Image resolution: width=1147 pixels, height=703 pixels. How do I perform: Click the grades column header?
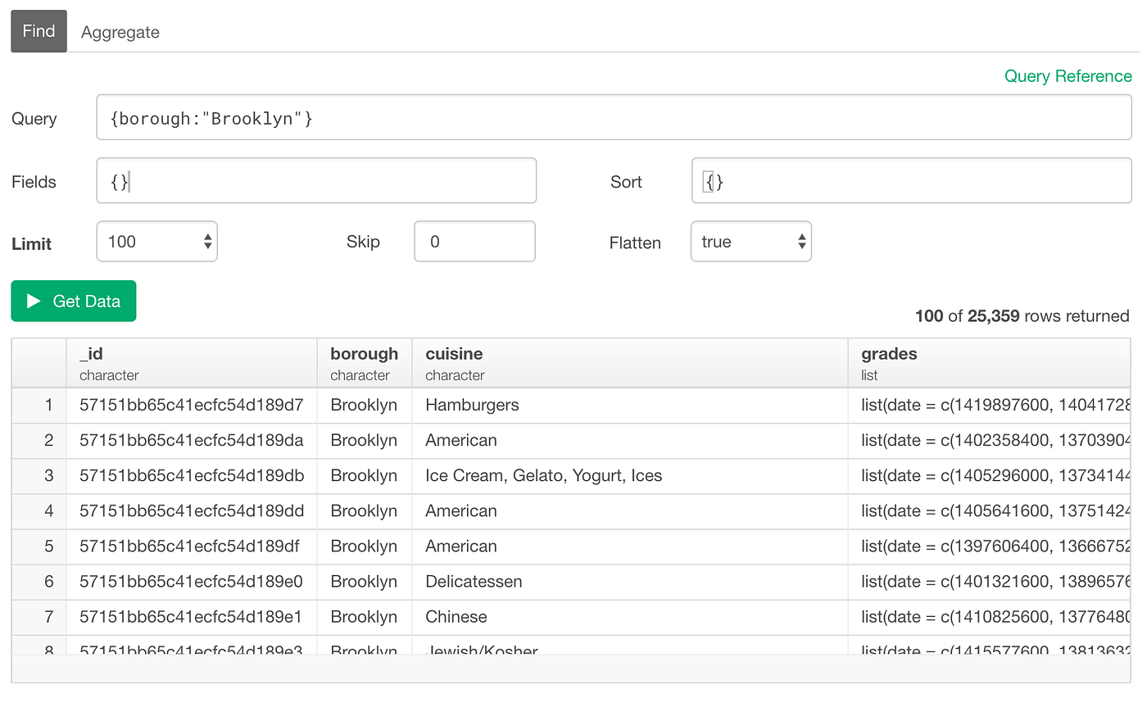pos(889,354)
